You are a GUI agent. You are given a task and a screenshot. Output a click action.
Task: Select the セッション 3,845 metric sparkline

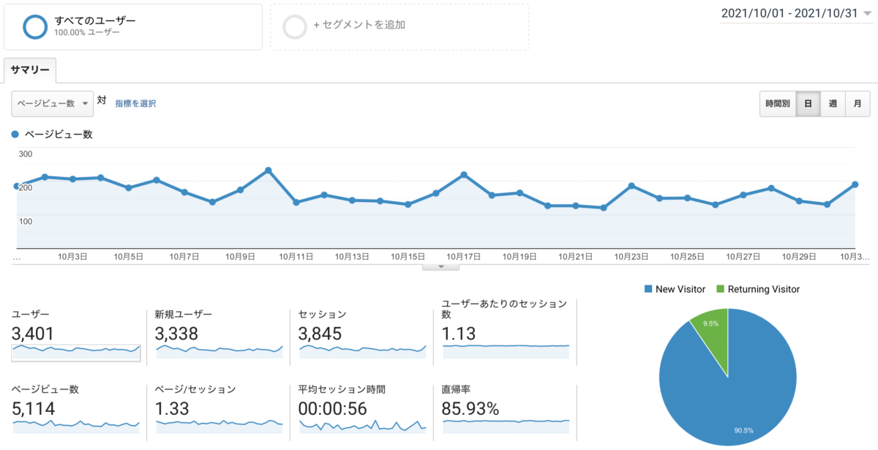pyautogui.click(x=362, y=350)
